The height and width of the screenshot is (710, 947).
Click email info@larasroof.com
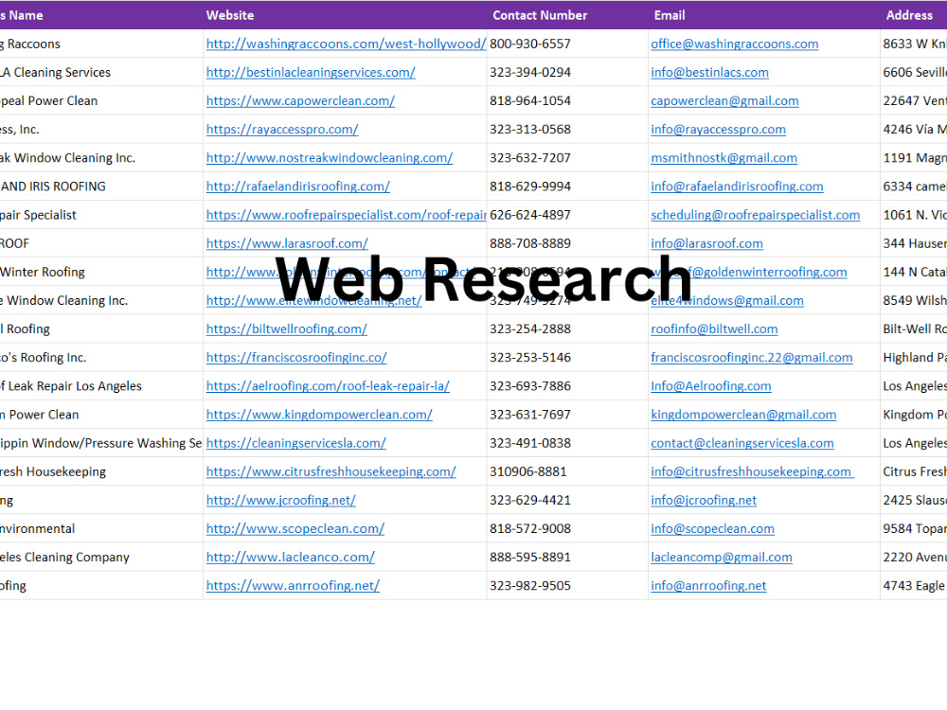[706, 243]
